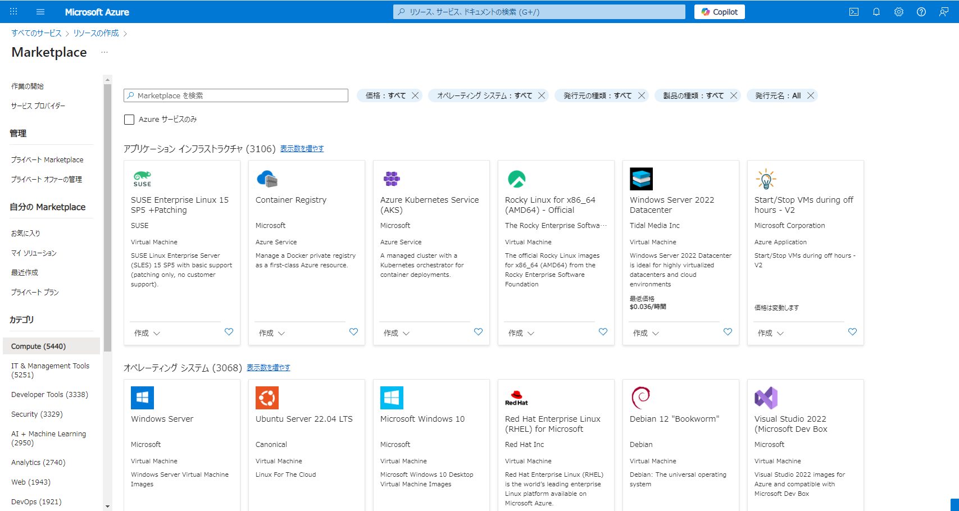This screenshot has height=511, width=959.
Task: Favorite Container Registry with heart
Action: 353,332
